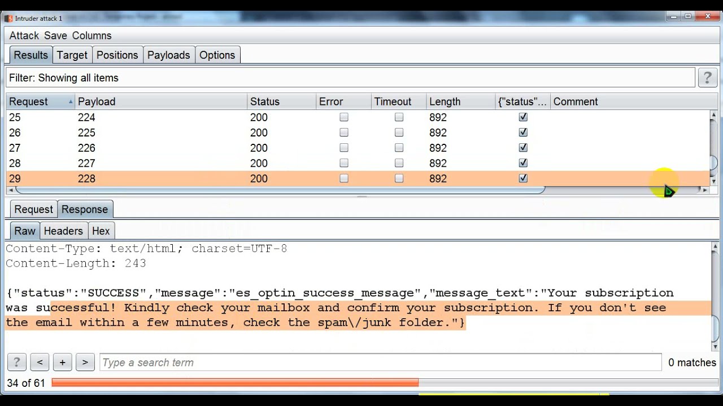
Task: Select request row with payload 225
Action: (358, 133)
